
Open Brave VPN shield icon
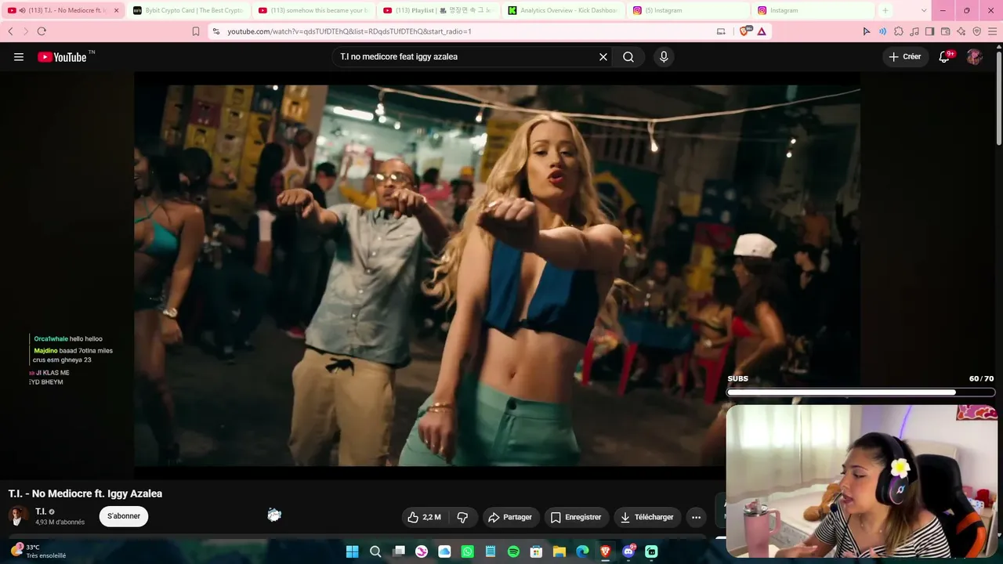(976, 31)
